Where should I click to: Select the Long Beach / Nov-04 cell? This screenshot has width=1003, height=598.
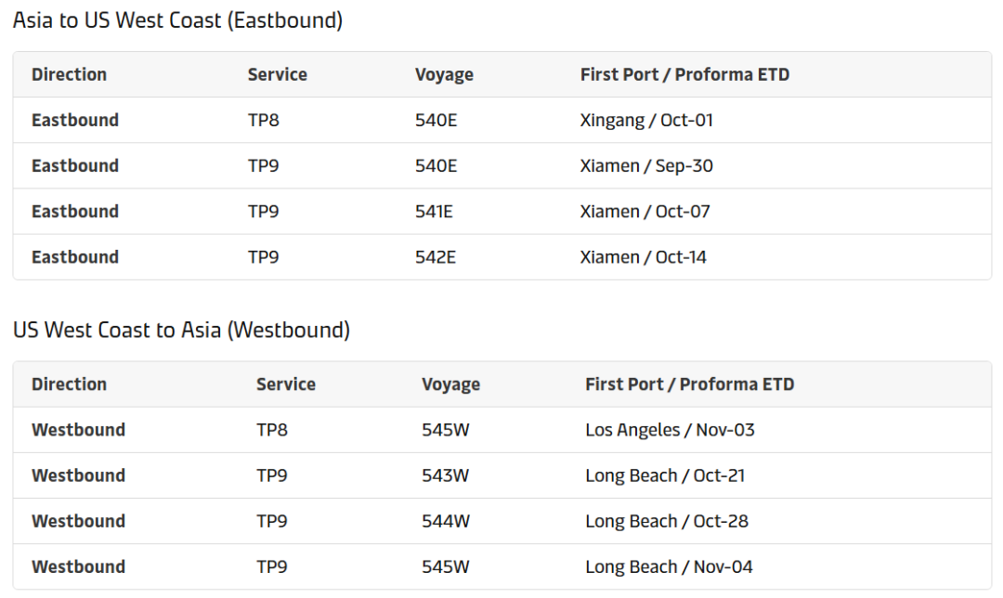pos(669,566)
